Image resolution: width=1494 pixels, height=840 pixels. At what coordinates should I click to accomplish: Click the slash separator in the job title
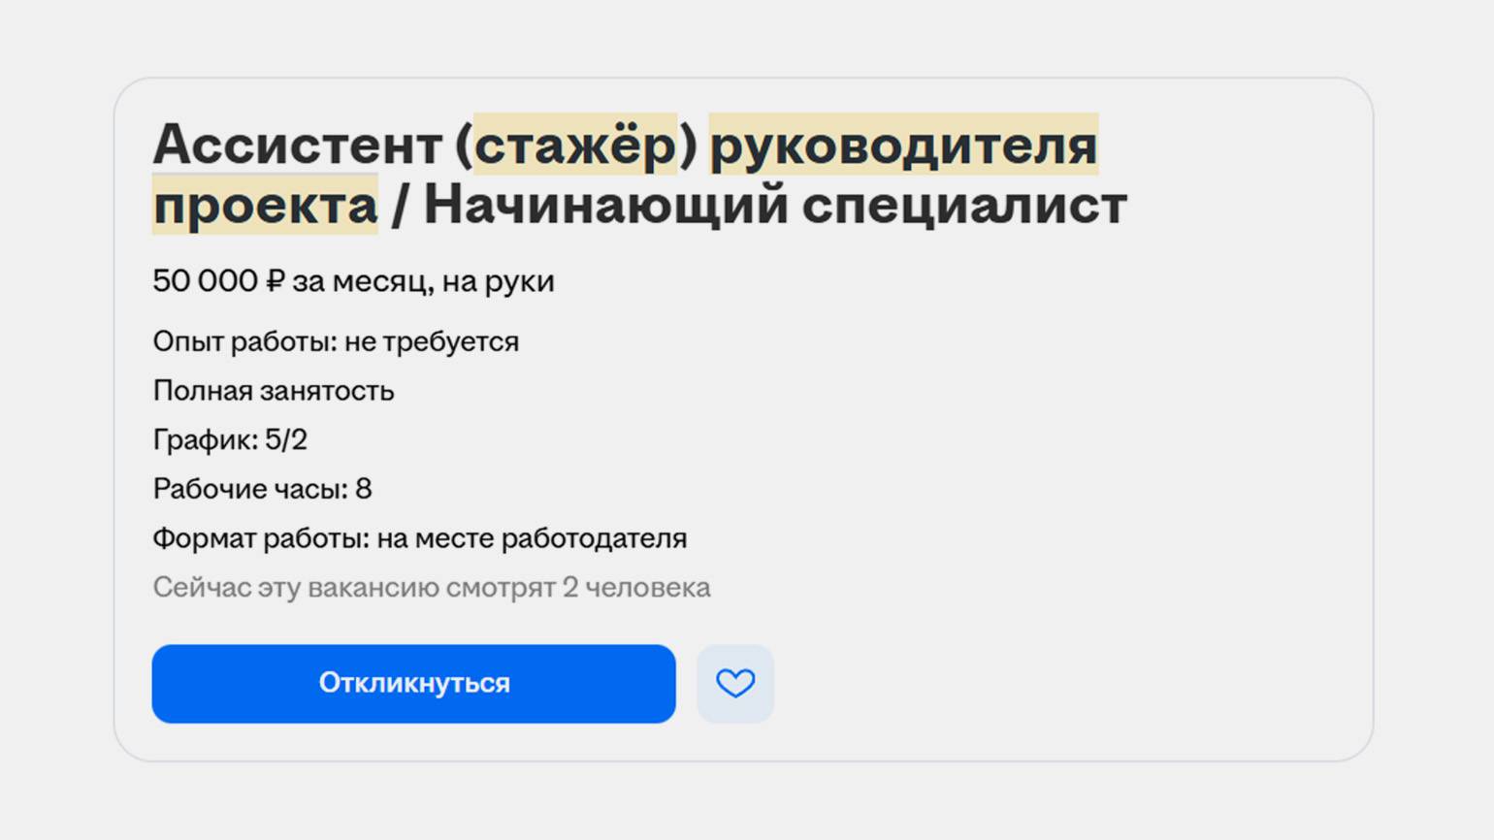pos(398,205)
